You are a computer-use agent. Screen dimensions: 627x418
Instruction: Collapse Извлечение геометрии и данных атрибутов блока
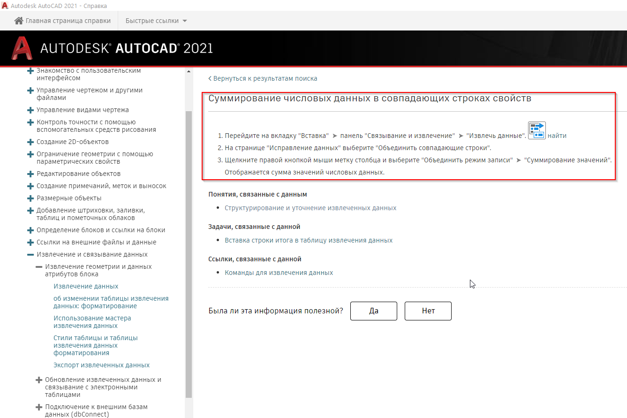tap(39, 267)
